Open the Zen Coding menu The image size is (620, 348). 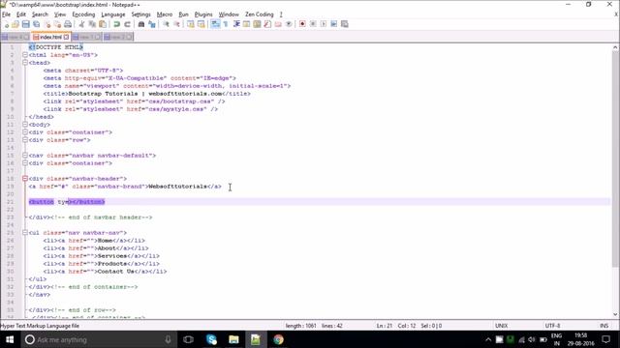[x=260, y=14]
